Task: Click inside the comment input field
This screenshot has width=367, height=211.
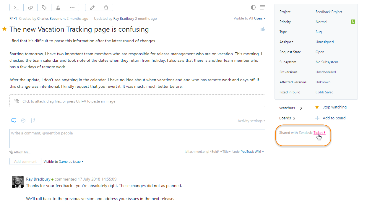Action: [x=137, y=139]
